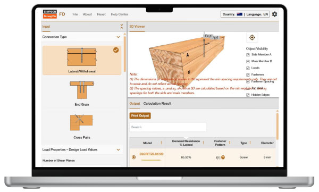
Task: Collapse the Input panel double-arrow icon
Action: click(x=122, y=27)
